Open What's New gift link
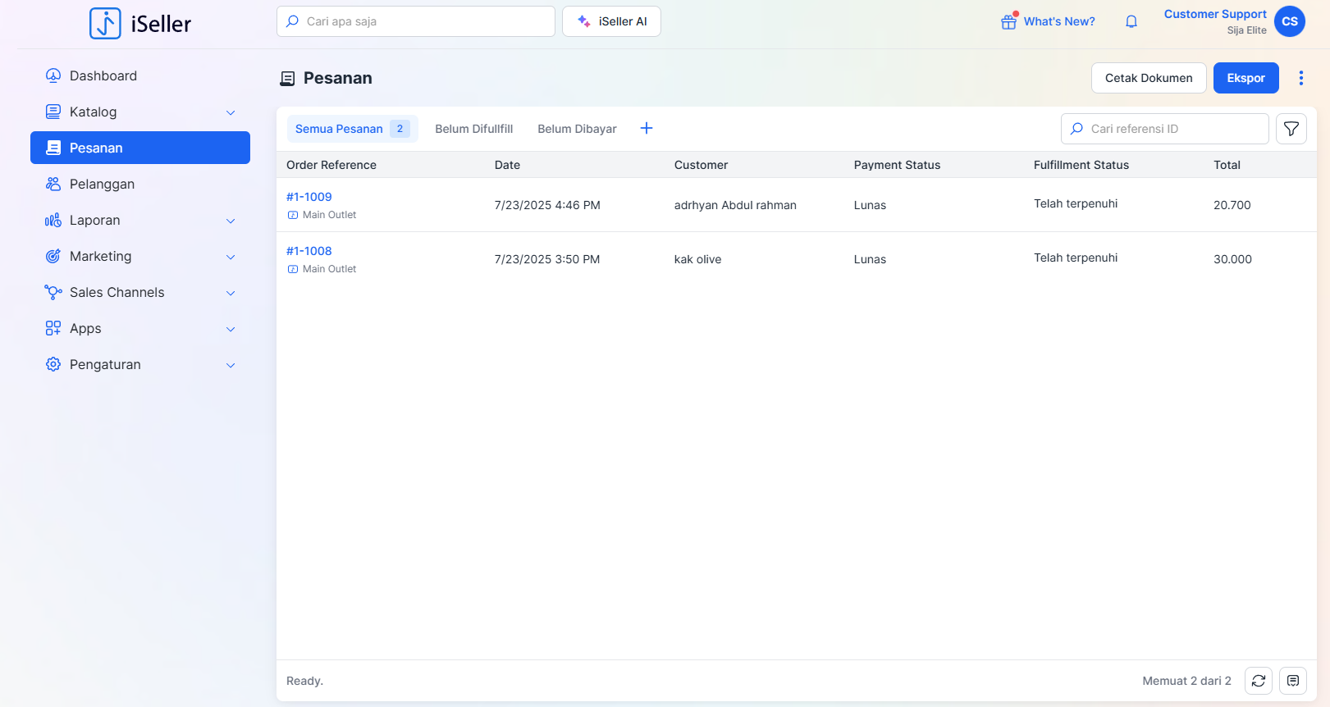 tap(1048, 22)
